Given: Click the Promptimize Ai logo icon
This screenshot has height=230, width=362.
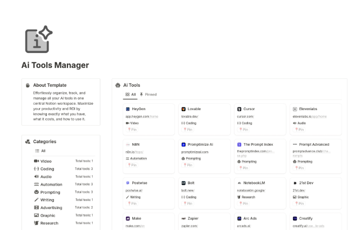Looking at the screenshot, I should [x=183, y=145].
